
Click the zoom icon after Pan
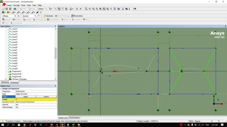coord(93,9)
